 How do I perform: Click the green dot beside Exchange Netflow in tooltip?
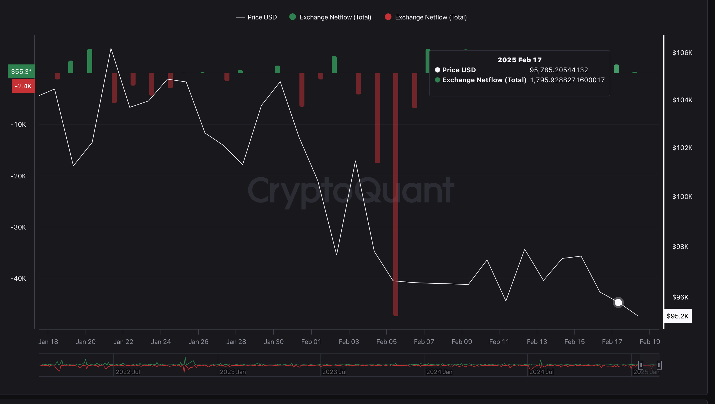tap(437, 80)
